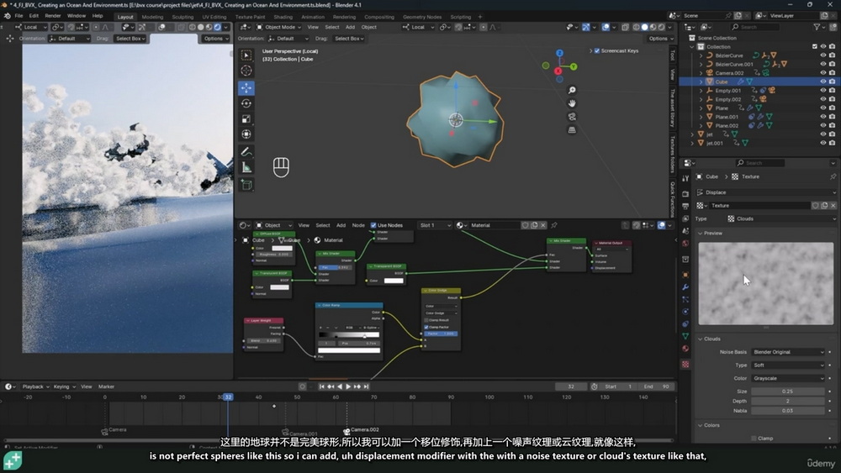841x473 pixels.
Task: Click the Options button in the 3D viewport header
Action: (x=659, y=39)
